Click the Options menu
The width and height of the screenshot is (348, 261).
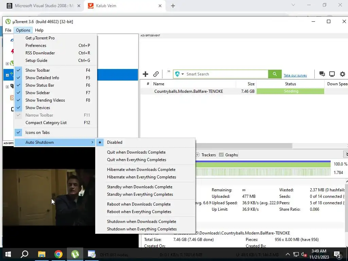23,30
